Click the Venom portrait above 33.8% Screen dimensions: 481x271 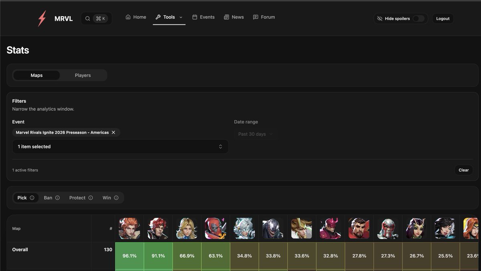[x=273, y=229]
